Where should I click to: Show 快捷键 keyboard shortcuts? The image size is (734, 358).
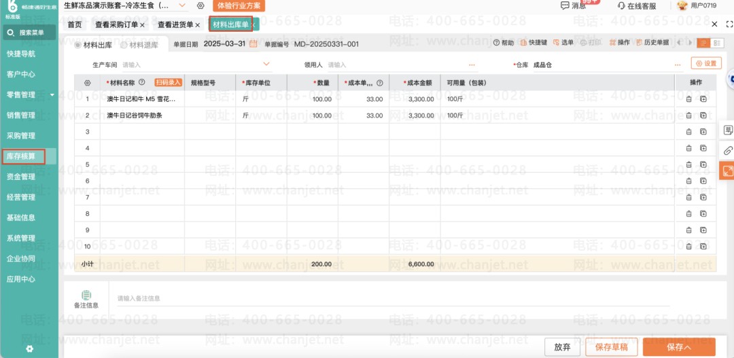point(534,43)
